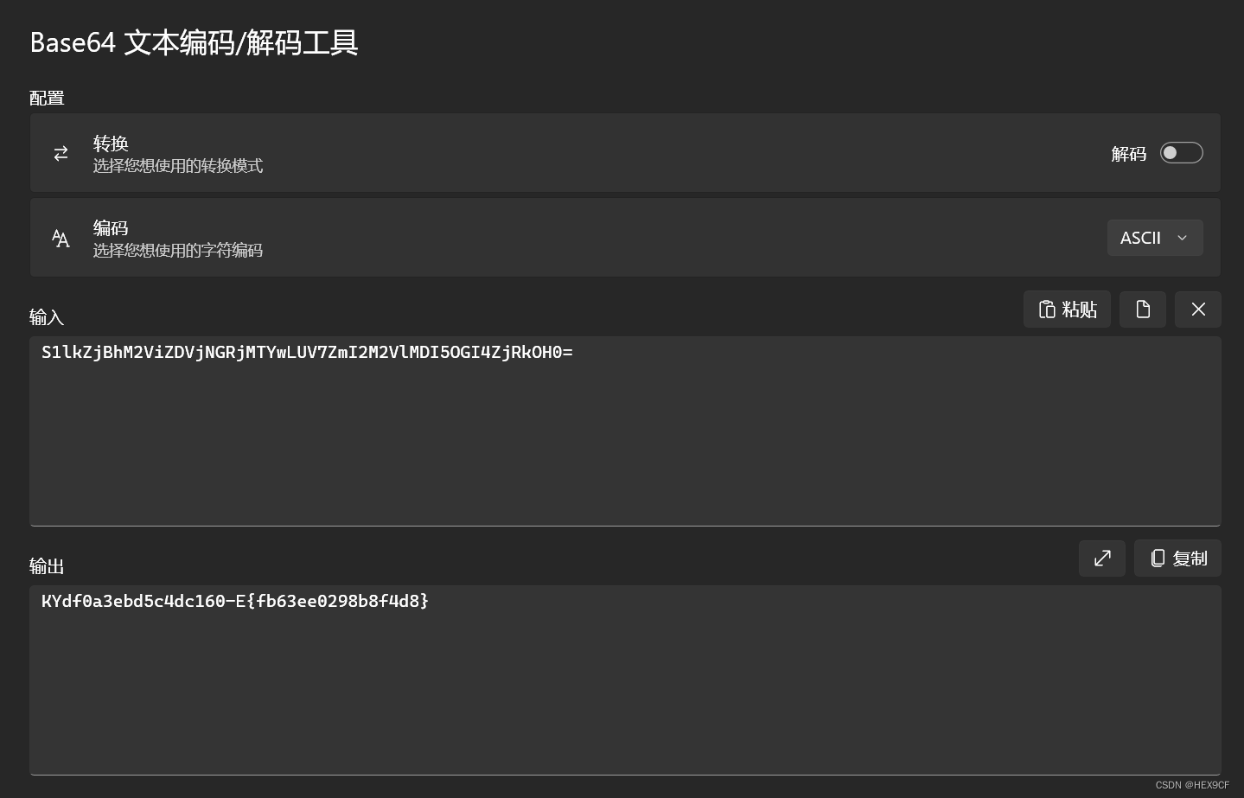Select the 配置 configuration section header

[x=47, y=98]
